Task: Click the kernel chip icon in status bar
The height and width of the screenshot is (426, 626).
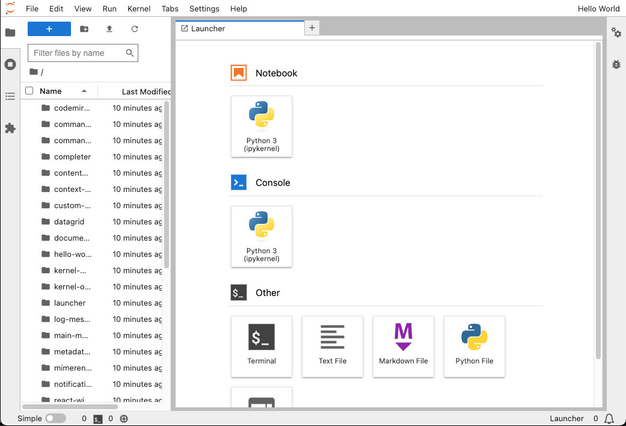Action: (124, 419)
